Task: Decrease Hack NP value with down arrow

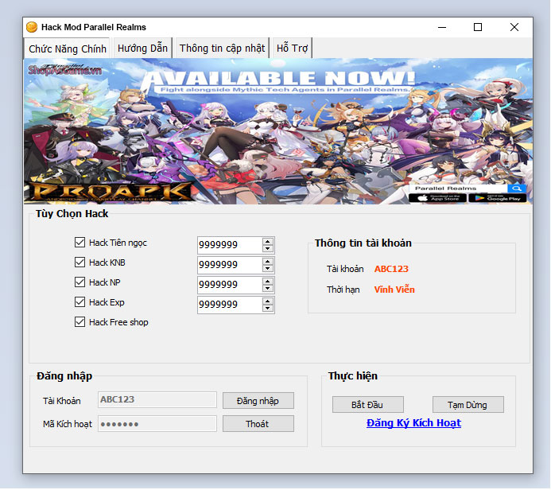Action: 268,288
